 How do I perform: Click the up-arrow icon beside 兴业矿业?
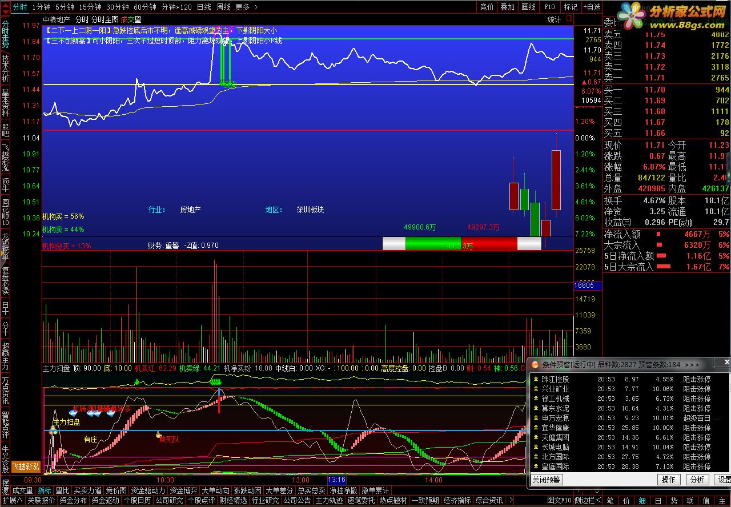(535, 389)
